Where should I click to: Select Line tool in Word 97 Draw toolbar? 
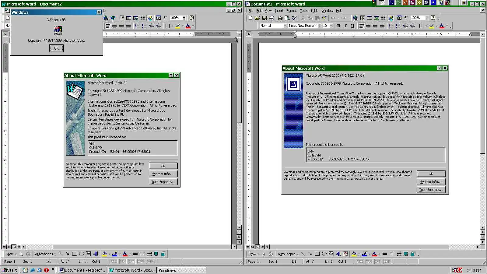(x=61, y=254)
